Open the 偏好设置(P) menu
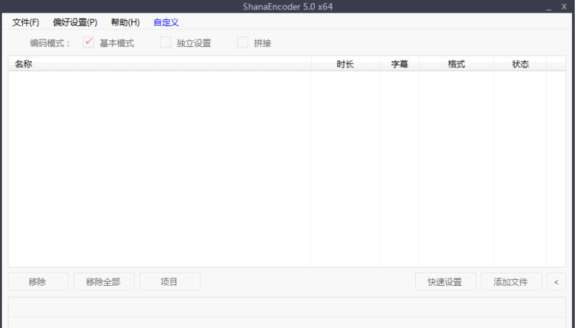 [x=75, y=22]
